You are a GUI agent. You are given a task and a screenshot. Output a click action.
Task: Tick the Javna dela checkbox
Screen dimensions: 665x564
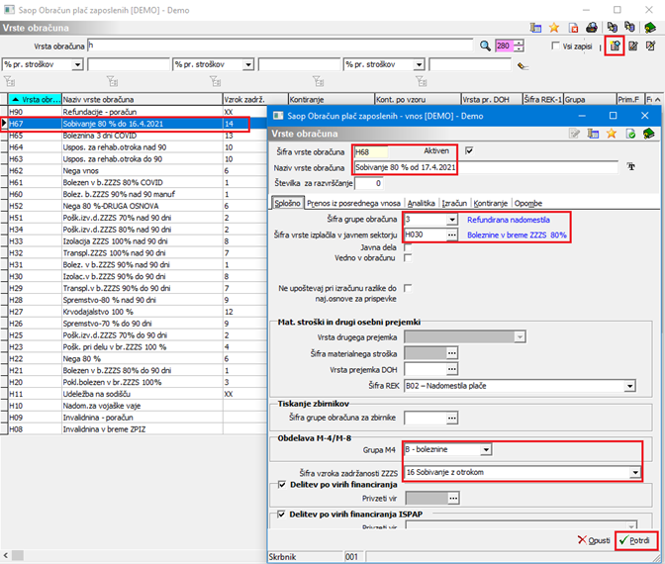click(x=408, y=247)
